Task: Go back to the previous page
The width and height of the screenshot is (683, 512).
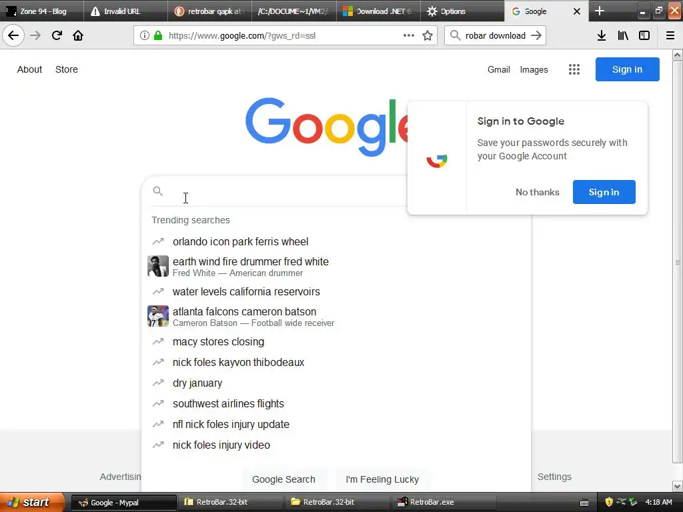Action: pos(13,35)
